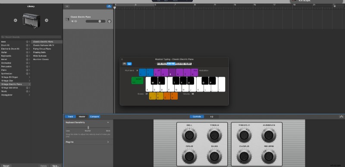Click pitch bend up key 2

click(150, 72)
